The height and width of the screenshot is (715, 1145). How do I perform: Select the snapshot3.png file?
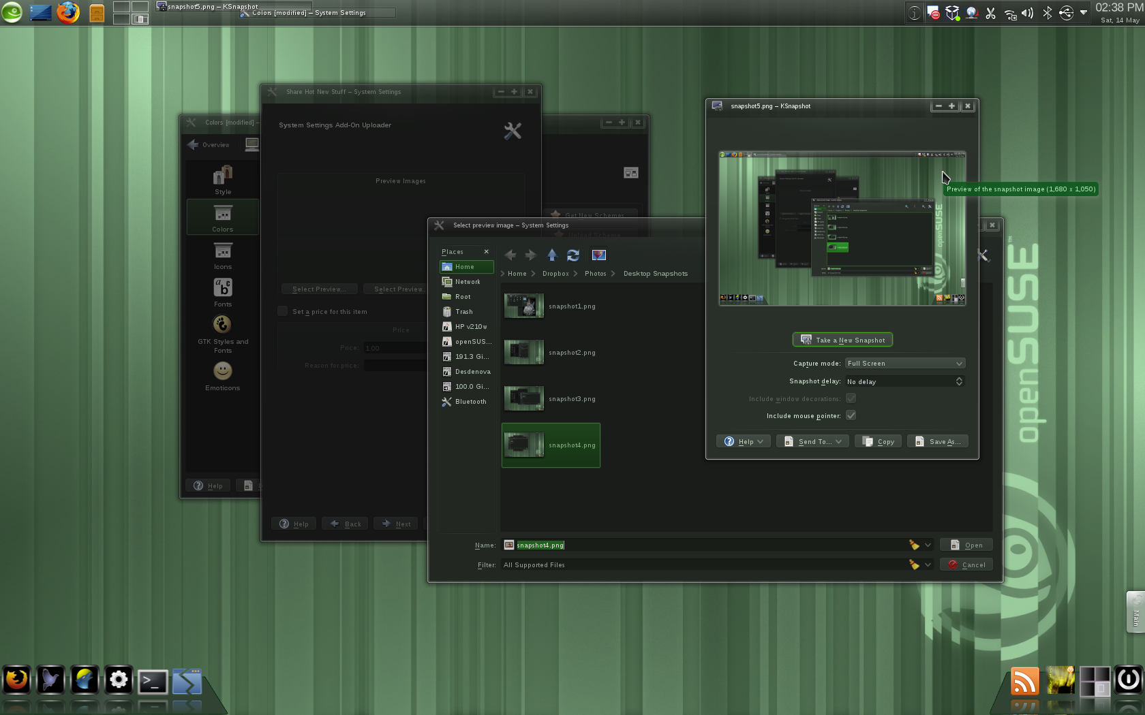click(x=551, y=399)
